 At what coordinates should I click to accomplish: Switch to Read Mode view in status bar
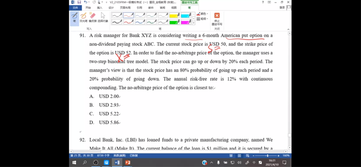point(231,155)
